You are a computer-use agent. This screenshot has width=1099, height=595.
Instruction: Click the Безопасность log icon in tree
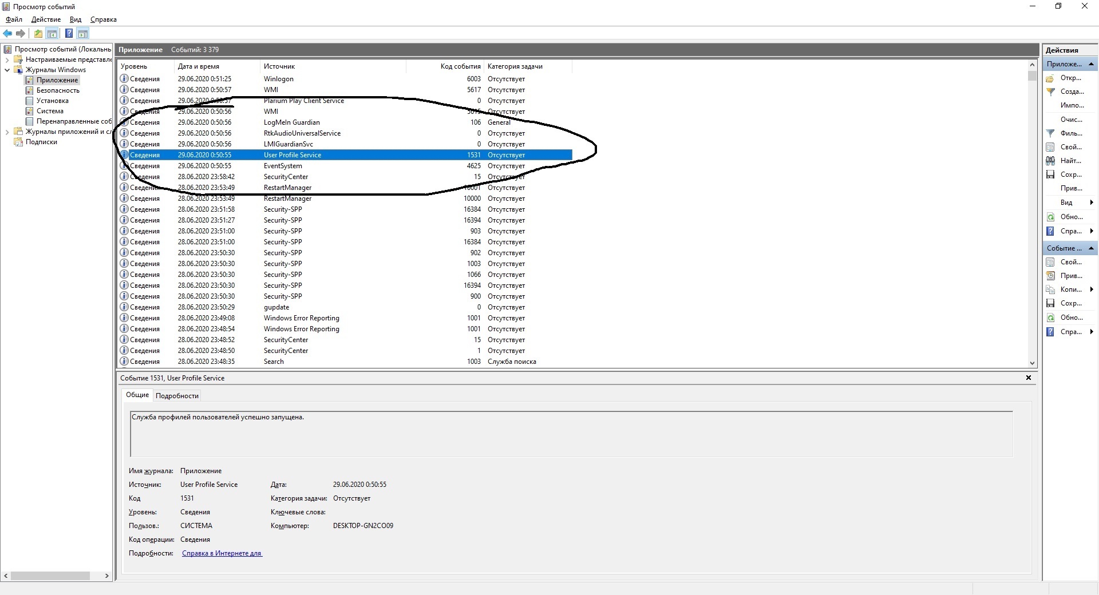coord(29,90)
